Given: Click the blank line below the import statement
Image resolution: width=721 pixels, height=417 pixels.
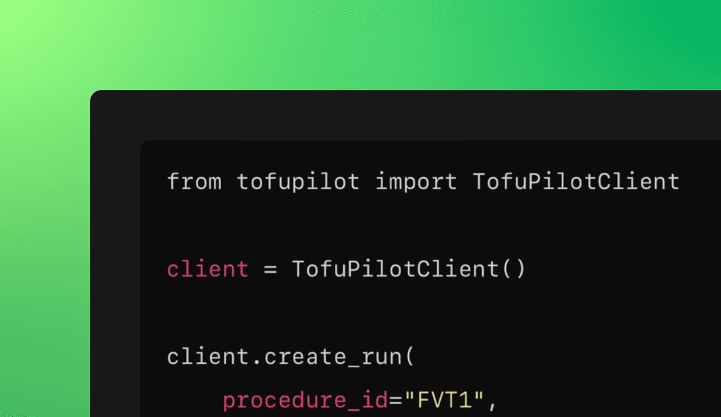Looking at the screenshot, I should coord(430,225).
